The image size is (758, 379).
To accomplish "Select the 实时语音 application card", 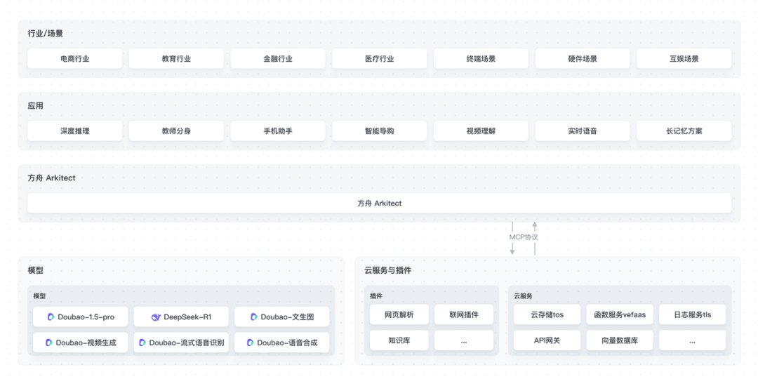I will [x=583, y=131].
